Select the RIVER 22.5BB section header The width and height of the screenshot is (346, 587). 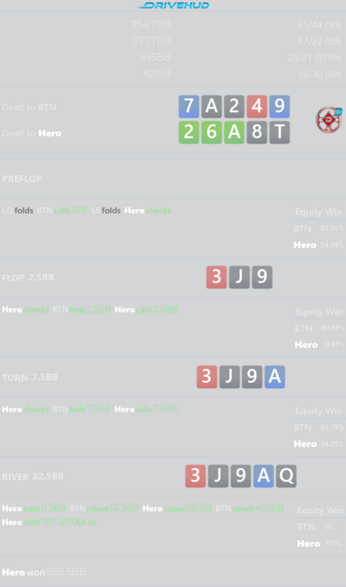(x=33, y=477)
